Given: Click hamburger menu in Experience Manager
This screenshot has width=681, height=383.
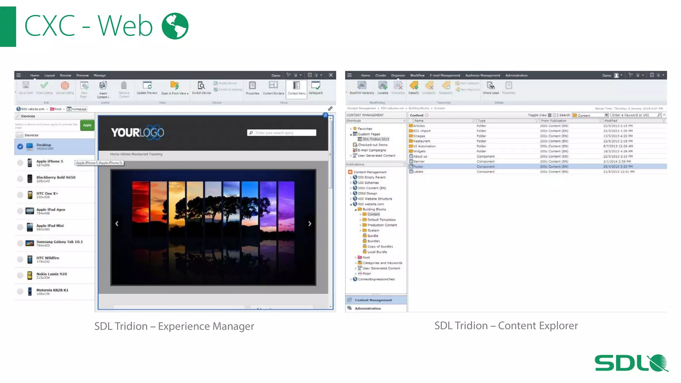Looking at the screenshot, I should pyautogui.click(x=19, y=75).
